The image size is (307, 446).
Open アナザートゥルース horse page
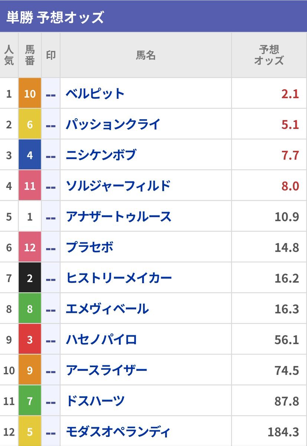point(118,216)
